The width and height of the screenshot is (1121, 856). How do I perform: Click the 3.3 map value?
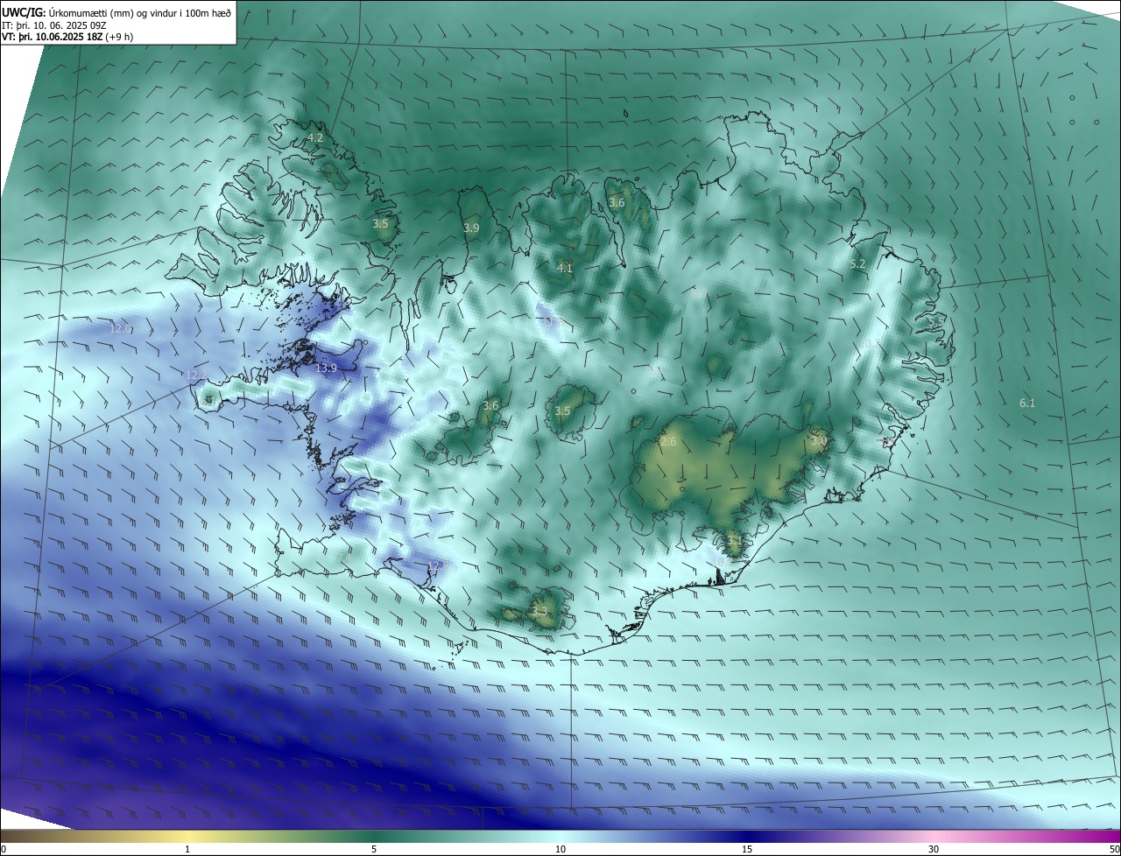(x=539, y=612)
